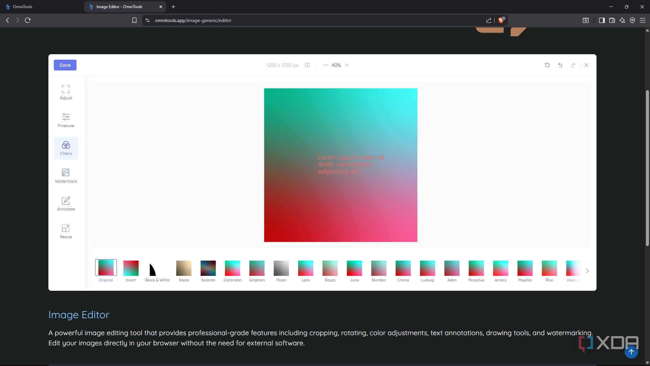Zoom in with the plus icon
This screenshot has width=650, height=366.
(x=347, y=65)
